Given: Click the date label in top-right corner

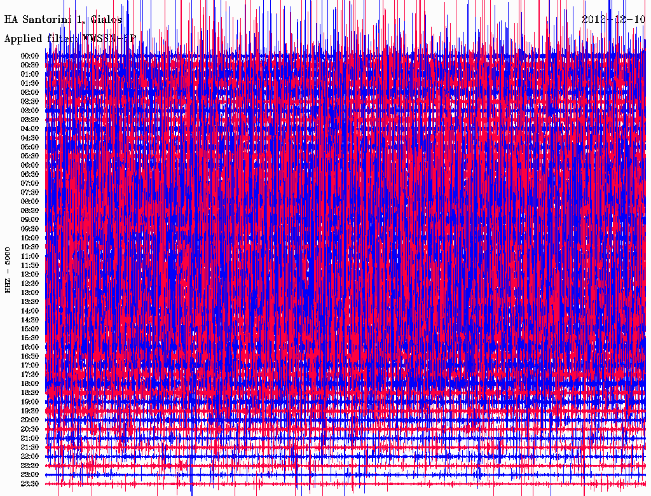Looking at the screenshot, I should (x=613, y=19).
